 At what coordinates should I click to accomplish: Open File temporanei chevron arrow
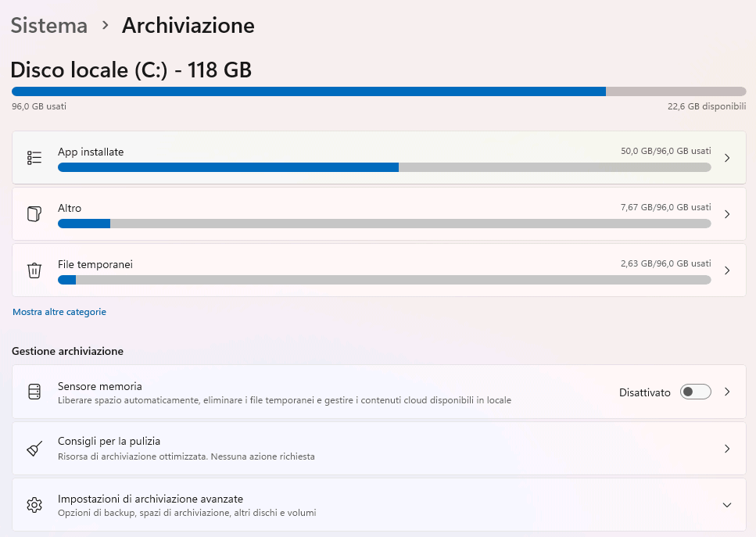point(727,270)
